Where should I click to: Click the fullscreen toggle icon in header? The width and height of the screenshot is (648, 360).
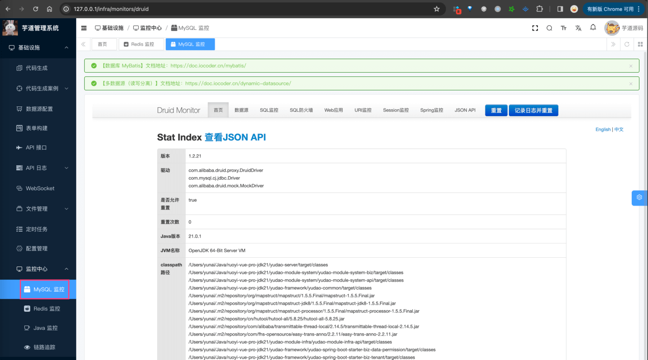pos(535,28)
